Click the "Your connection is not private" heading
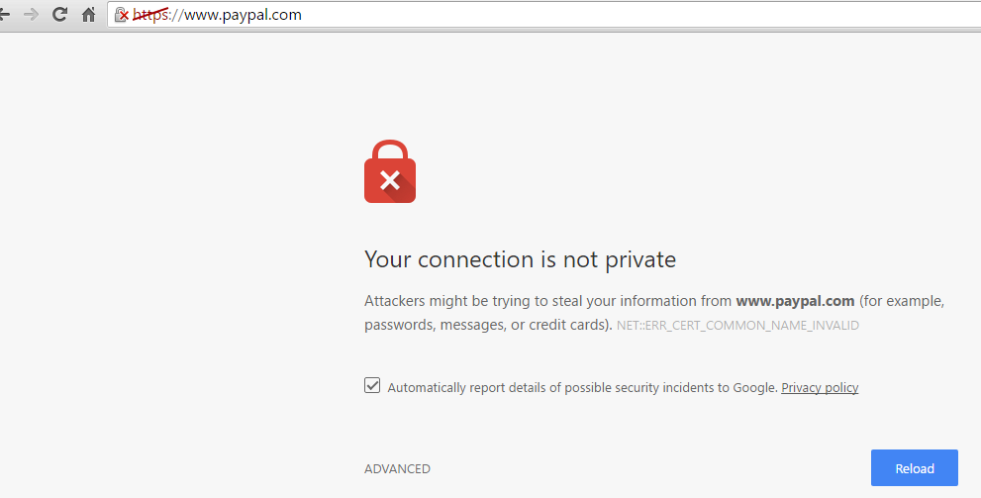 [x=520, y=259]
